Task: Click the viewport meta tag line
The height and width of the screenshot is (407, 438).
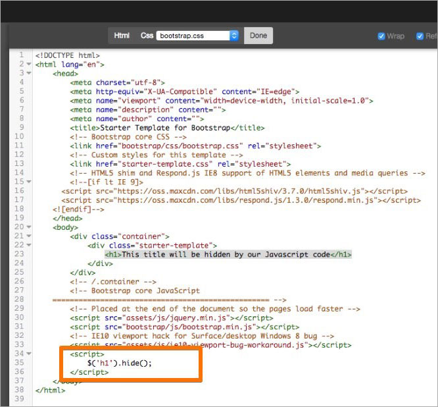Action: tap(222, 100)
